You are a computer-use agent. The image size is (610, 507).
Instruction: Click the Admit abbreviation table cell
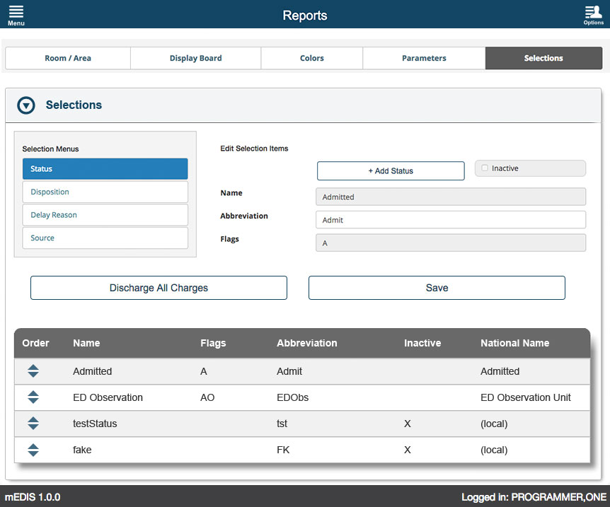pos(289,371)
